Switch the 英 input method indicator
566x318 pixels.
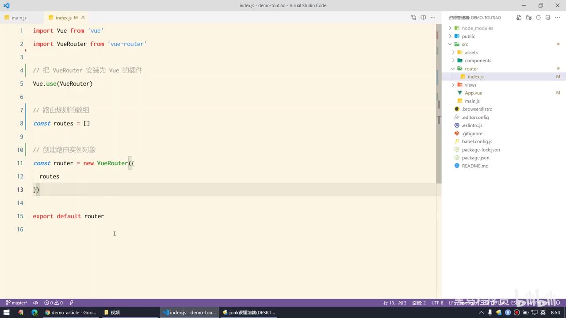click(x=543, y=312)
